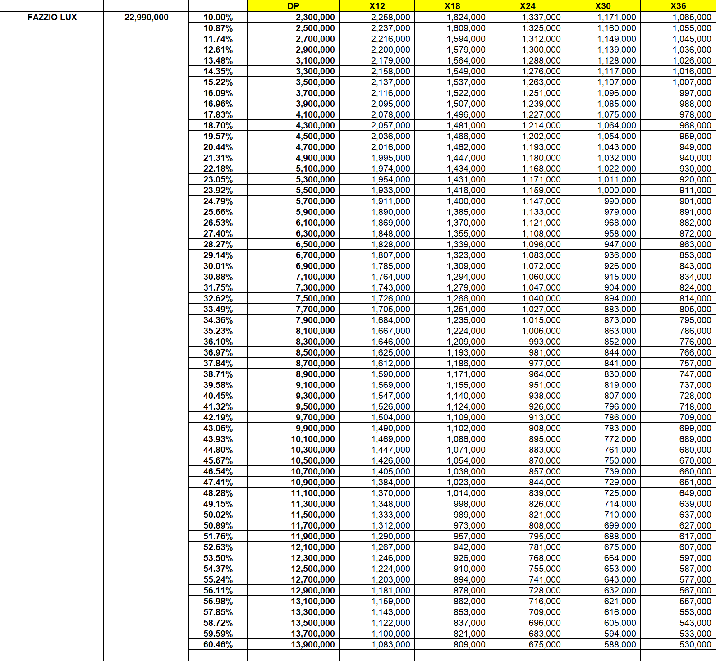This screenshot has width=716, height=661.
Task: Select the X24 column header
Action: pos(528,6)
